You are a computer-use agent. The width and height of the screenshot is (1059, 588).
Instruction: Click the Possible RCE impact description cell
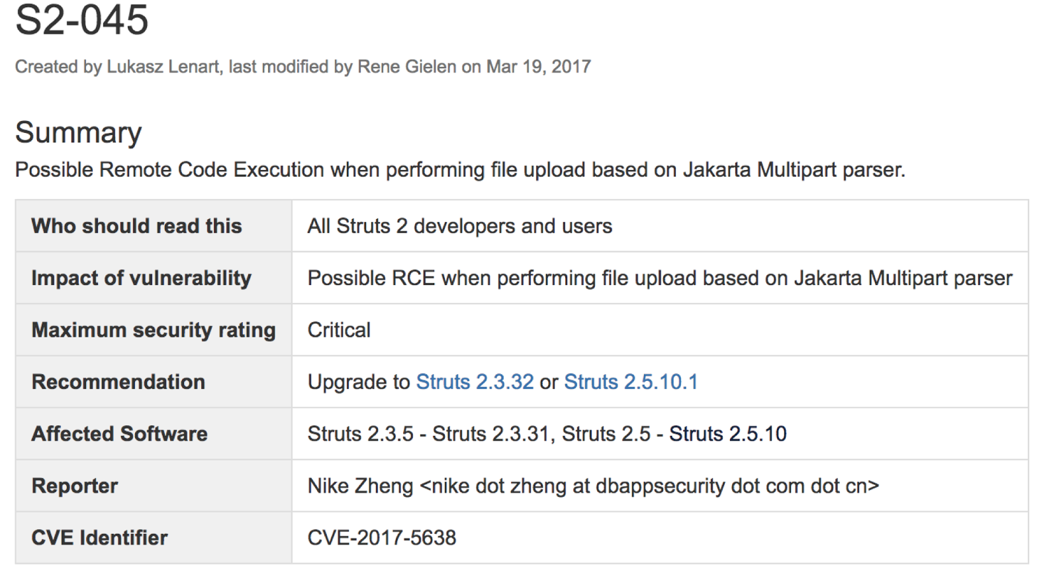click(x=659, y=278)
